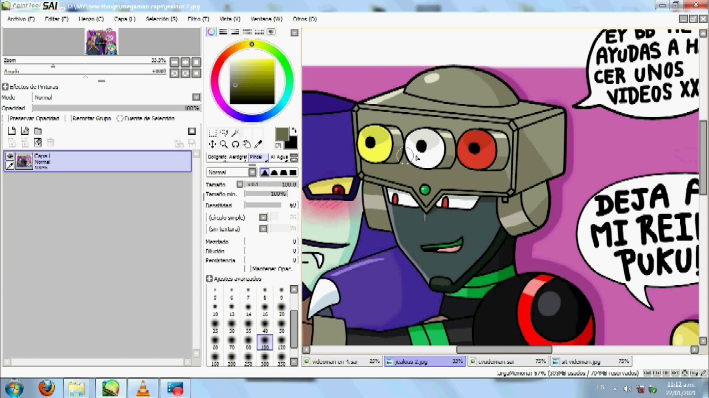Click zoom out minus button in navigator
This screenshot has height=398, width=709.
(x=174, y=62)
